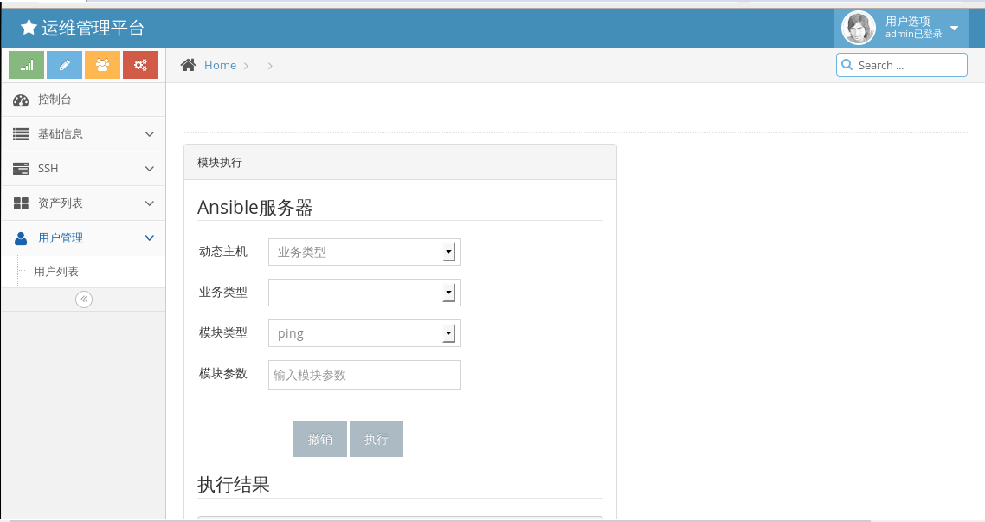Click the blue pencil edit shortcut button

click(x=64, y=65)
